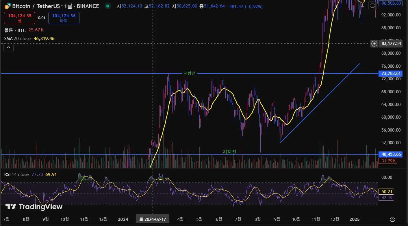Click the close price value 51,642.64
Image resolution: width=408 pixels, height=226 pixels.
214,6
